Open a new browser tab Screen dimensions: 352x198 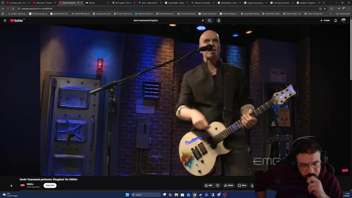324,3
